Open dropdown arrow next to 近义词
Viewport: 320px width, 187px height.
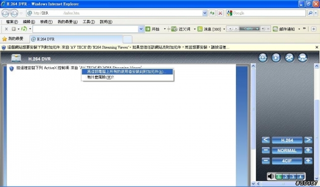point(194,29)
